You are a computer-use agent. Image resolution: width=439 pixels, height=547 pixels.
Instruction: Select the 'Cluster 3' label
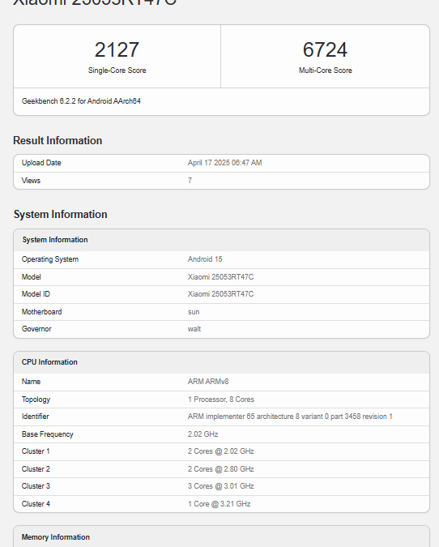point(36,486)
